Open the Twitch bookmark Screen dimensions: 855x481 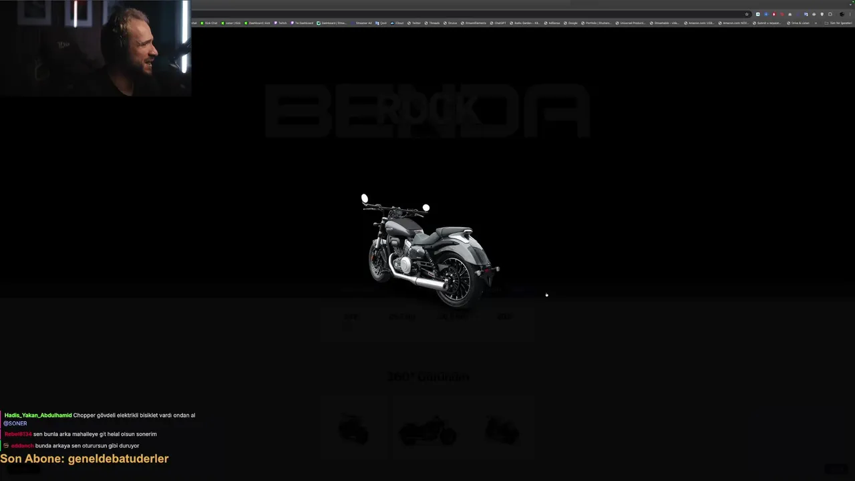[x=281, y=23]
